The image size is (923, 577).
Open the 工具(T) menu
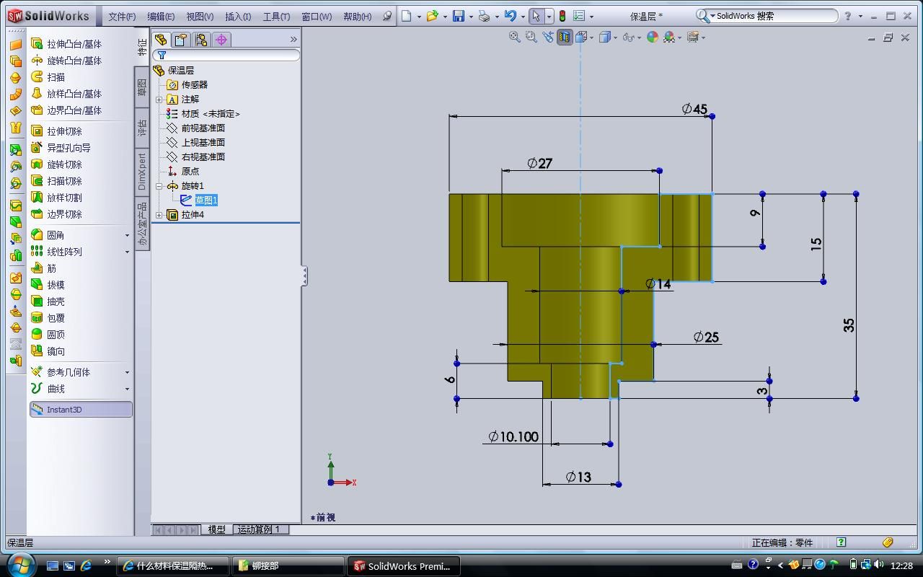(x=276, y=17)
